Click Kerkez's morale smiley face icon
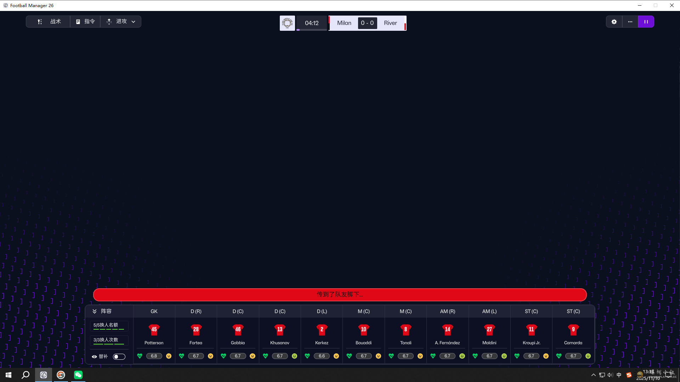 click(336, 356)
